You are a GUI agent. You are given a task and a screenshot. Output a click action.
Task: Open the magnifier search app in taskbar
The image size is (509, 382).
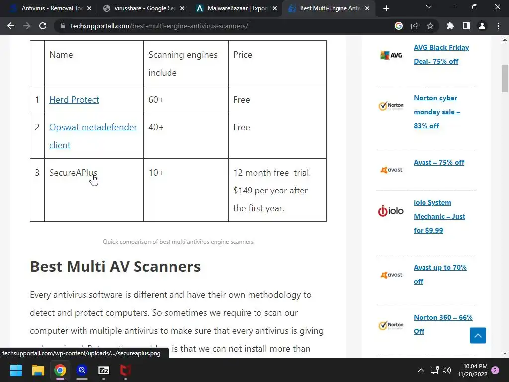point(82,370)
